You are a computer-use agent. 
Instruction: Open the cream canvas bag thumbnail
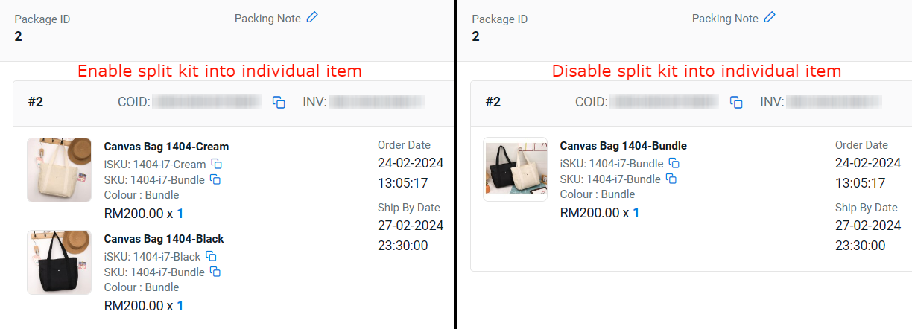point(59,170)
